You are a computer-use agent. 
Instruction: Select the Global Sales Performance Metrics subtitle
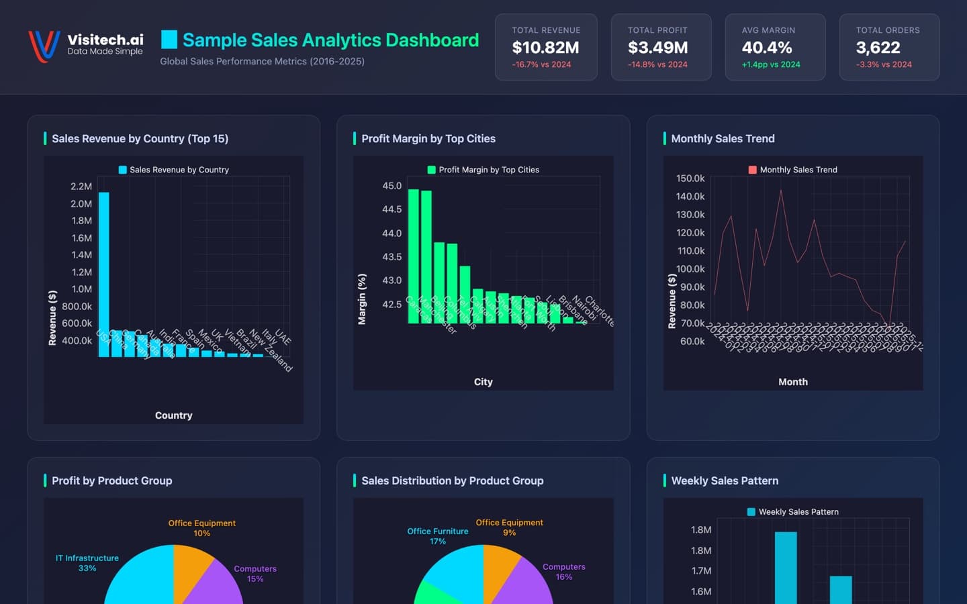tap(263, 61)
